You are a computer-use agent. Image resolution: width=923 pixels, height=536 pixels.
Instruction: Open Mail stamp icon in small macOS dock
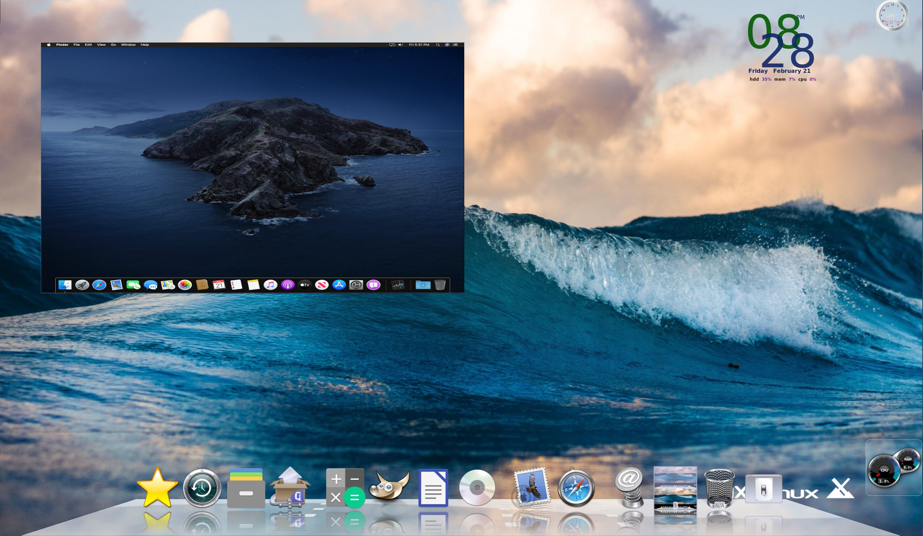(x=116, y=284)
